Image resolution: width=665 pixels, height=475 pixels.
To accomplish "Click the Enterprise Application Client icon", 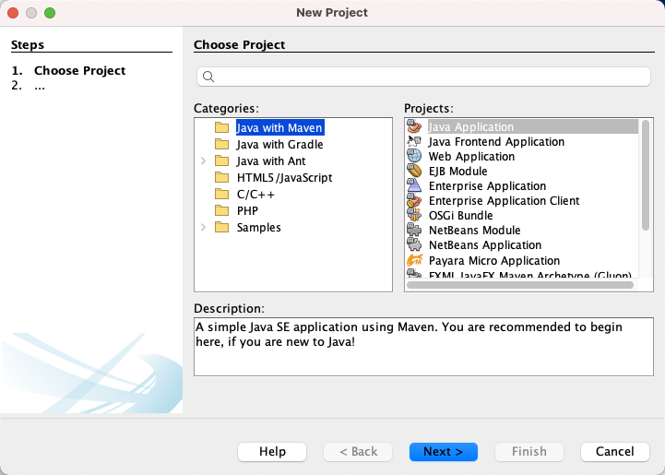I will pyautogui.click(x=414, y=200).
